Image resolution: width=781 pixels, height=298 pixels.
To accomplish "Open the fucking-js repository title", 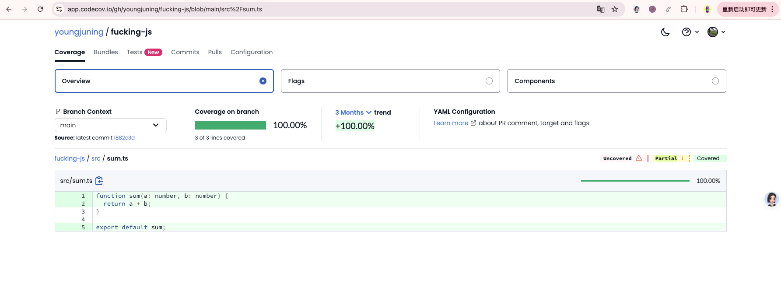I will pos(131,32).
